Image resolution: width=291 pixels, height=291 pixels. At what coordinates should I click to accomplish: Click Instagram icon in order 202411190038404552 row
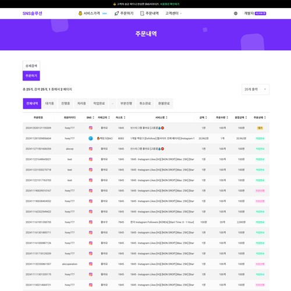pos(91,201)
